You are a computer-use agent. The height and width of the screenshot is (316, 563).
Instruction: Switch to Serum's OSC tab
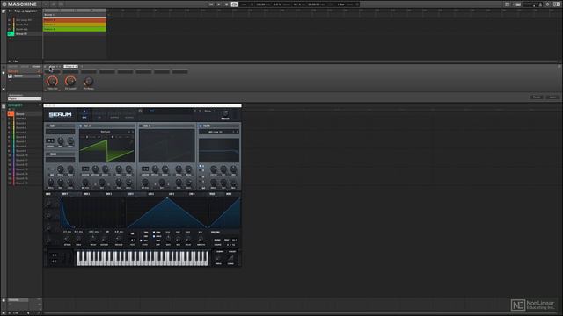coord(84,118)
